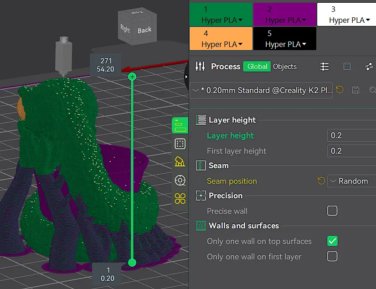Screen dimensions: 376x289
Task: Click the Process panel title
Action: 226,67
